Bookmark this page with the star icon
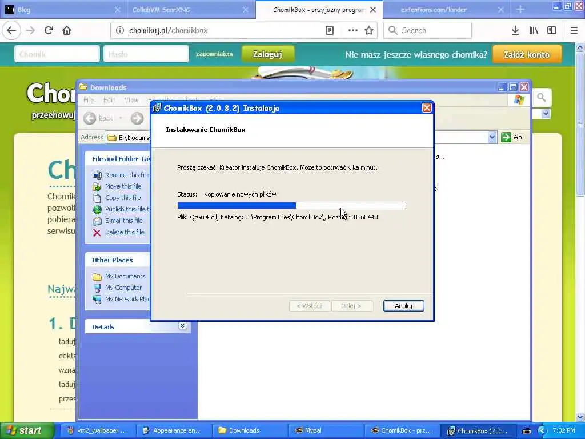Image resolution: width=585 pixels, height=439 pixels. point(369,31)
